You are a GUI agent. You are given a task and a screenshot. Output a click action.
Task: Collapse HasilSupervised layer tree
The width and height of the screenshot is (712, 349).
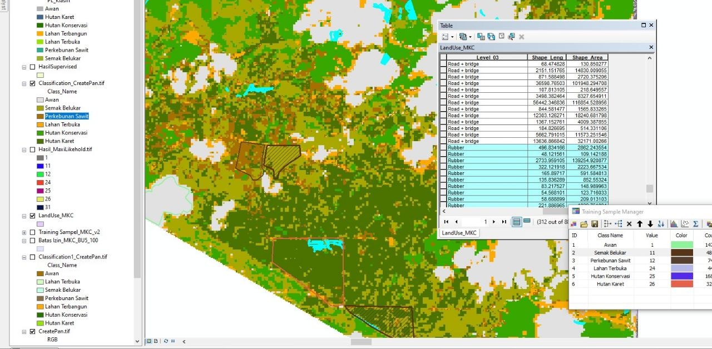[x=24, y=67]
